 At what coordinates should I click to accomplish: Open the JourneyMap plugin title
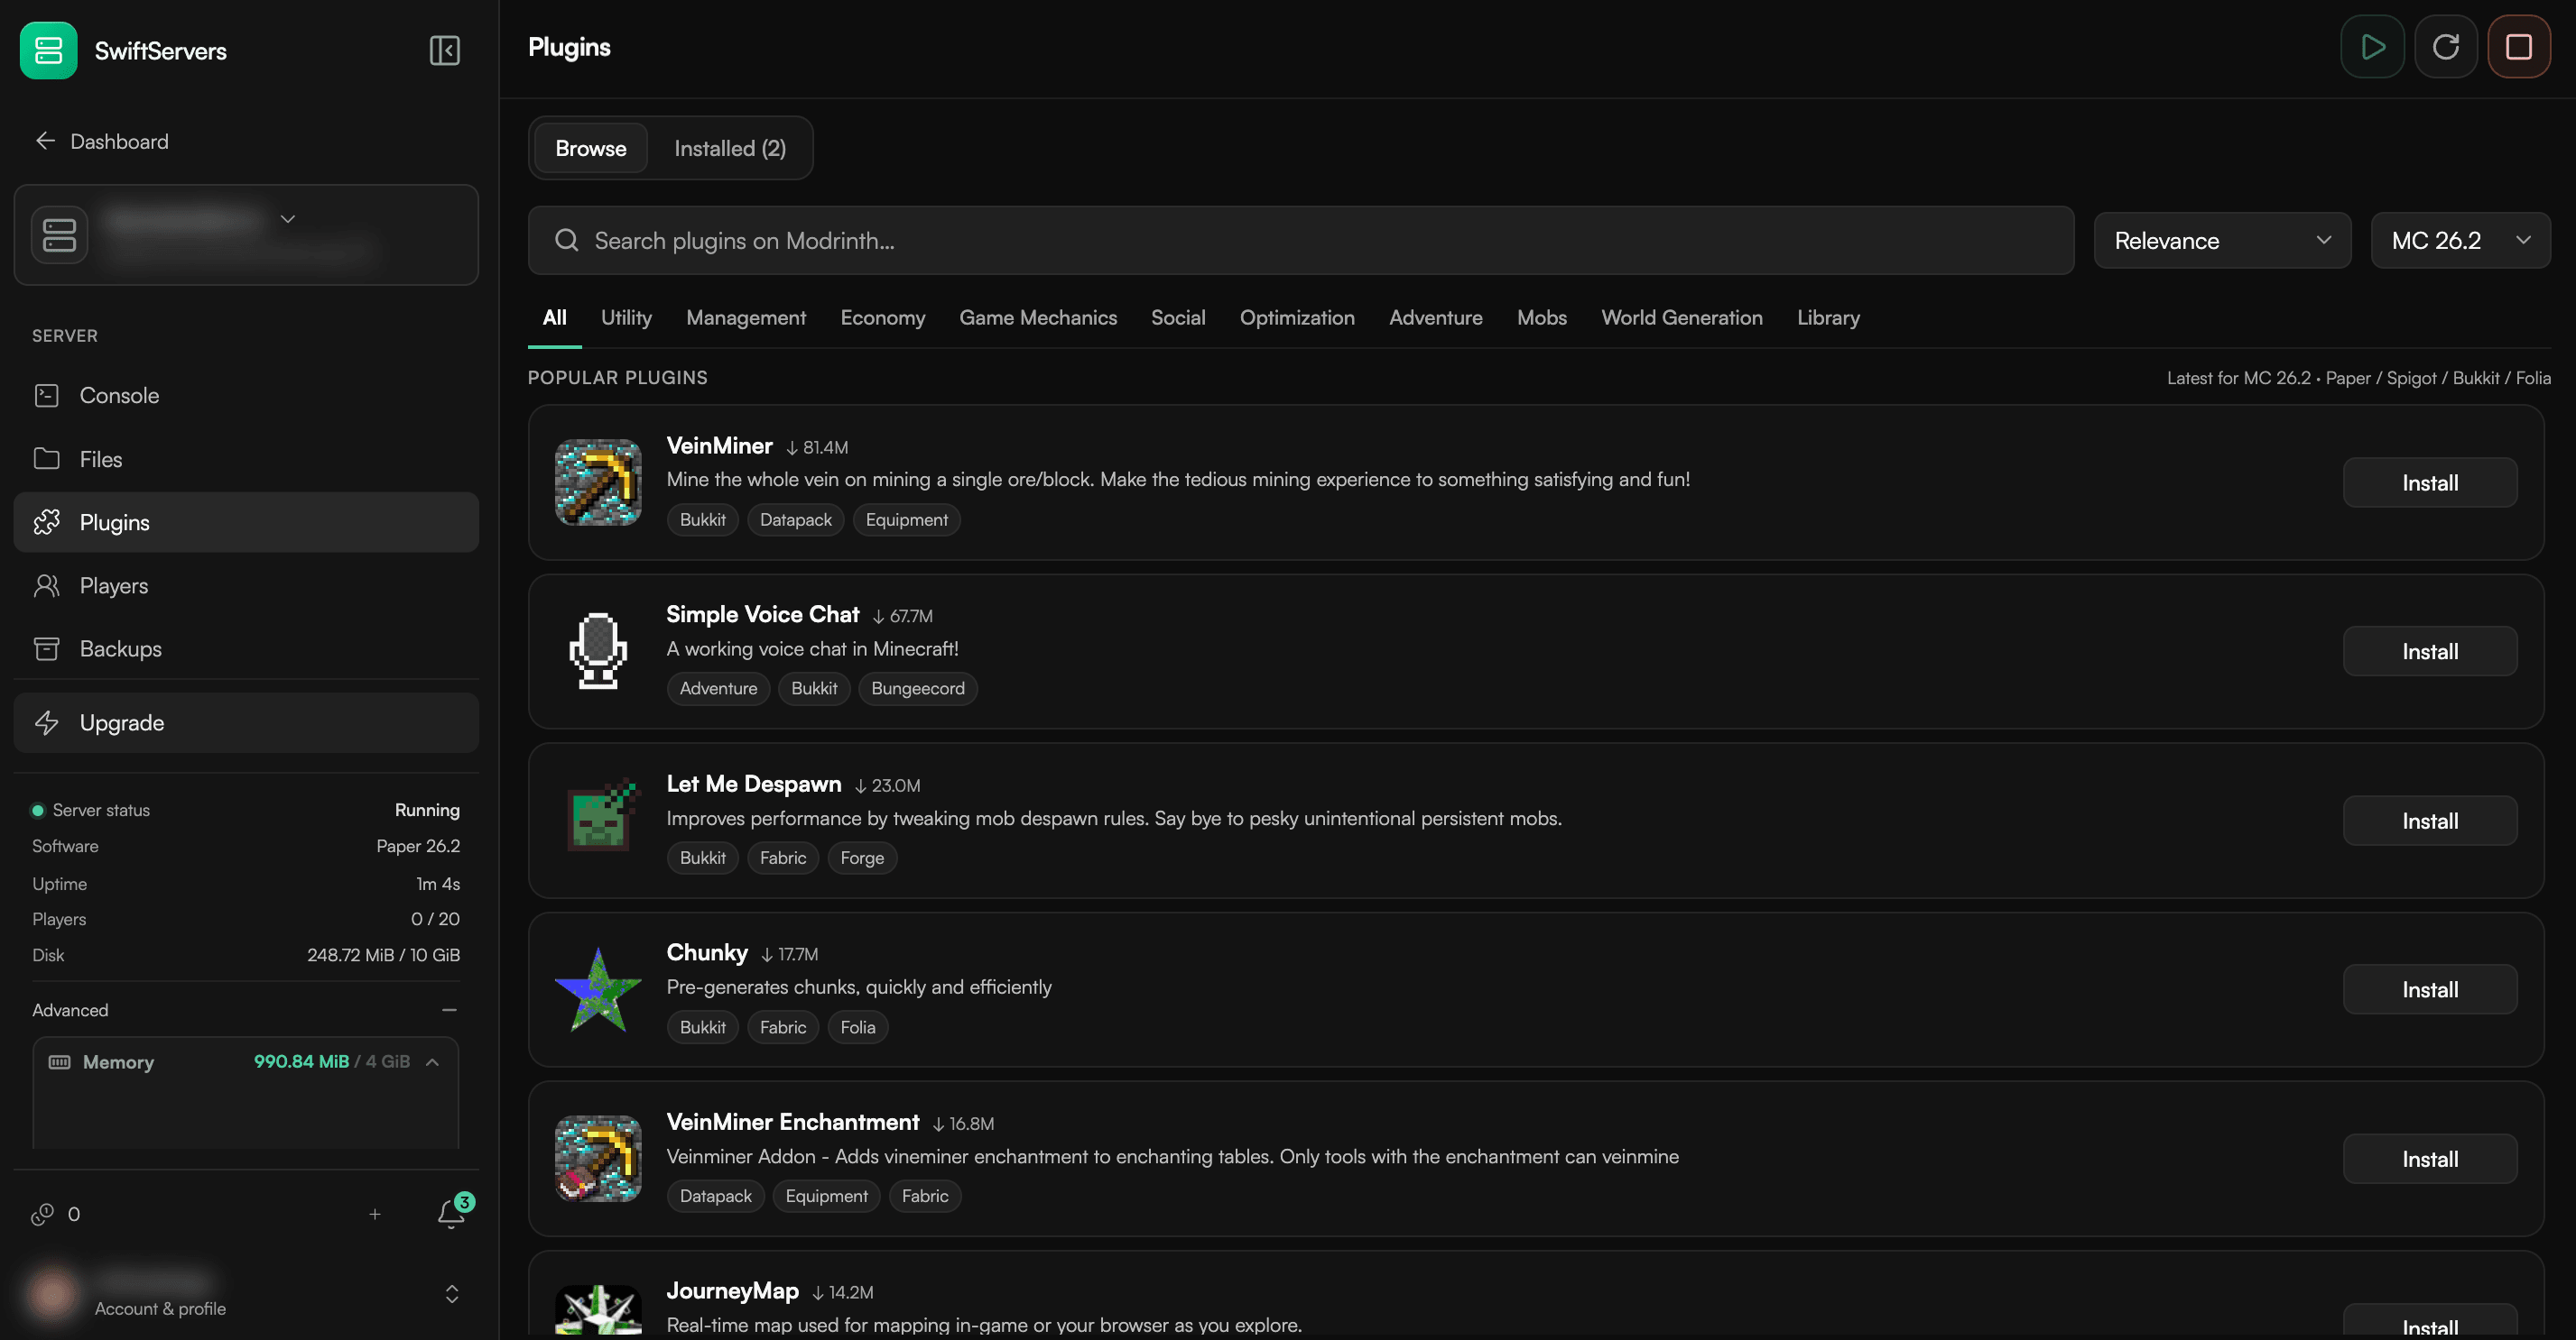point(732,1291)
